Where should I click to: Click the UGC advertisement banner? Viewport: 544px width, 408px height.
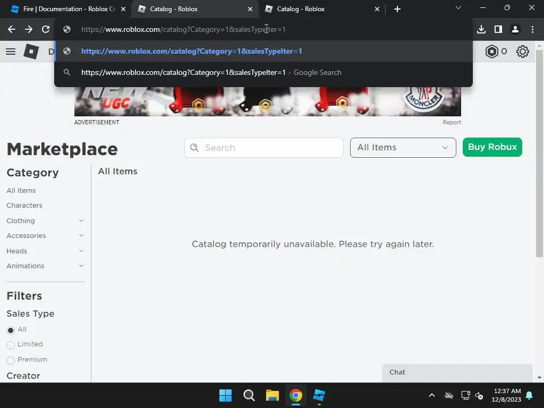click(268, 101)
